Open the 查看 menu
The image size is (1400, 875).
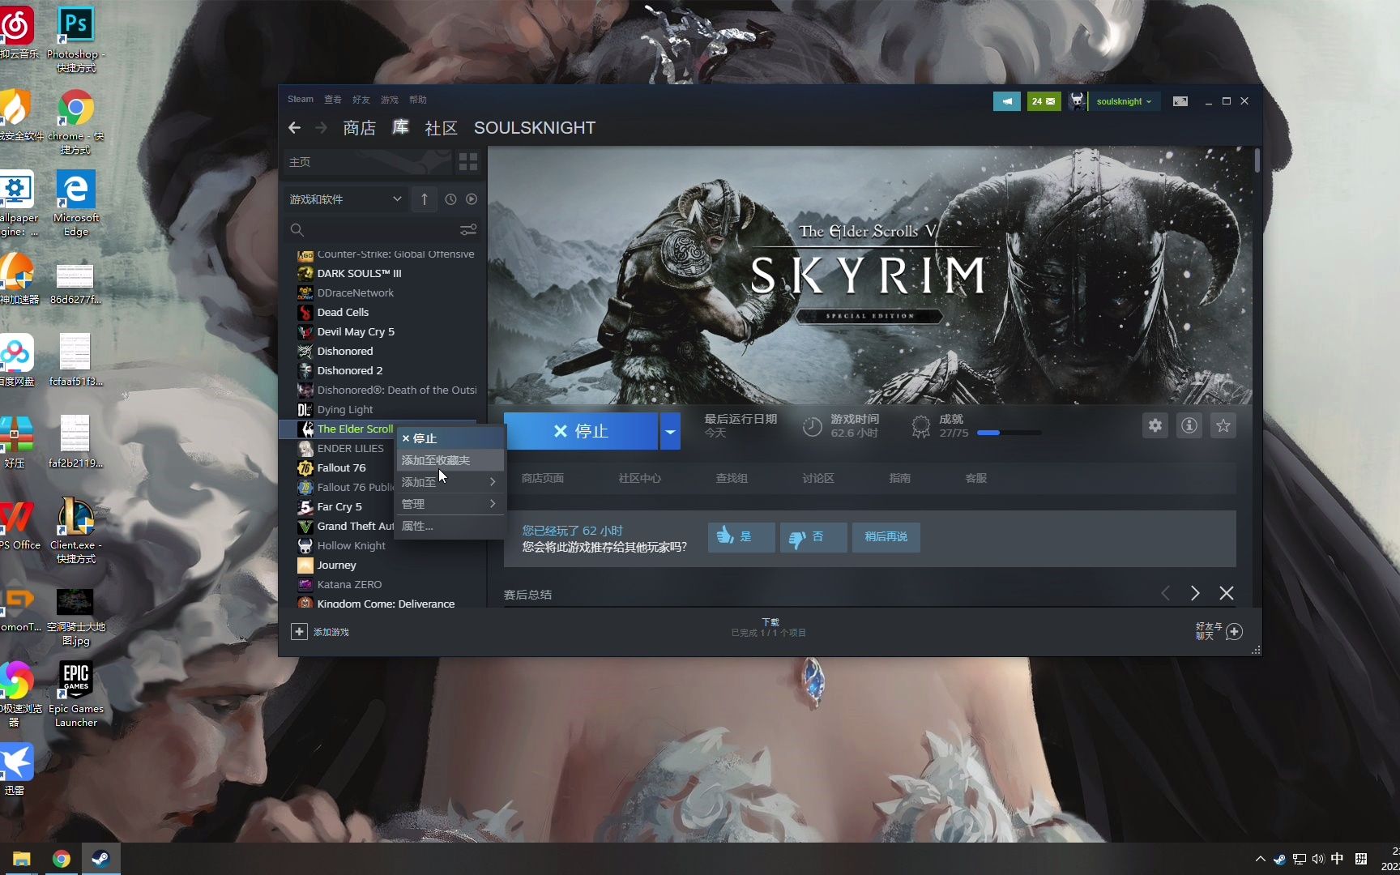click(x=333, y=100)
